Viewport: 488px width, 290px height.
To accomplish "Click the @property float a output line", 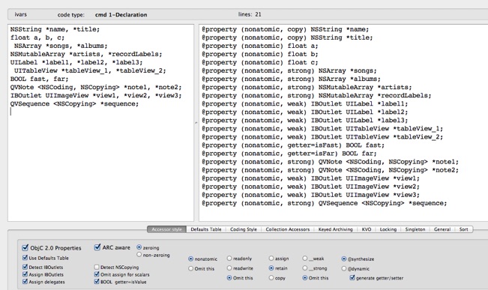I will click(x=260, y=46).
